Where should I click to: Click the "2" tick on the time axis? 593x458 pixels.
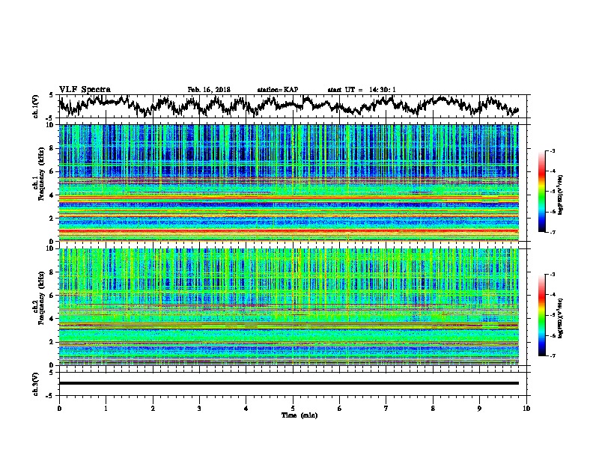153,409
